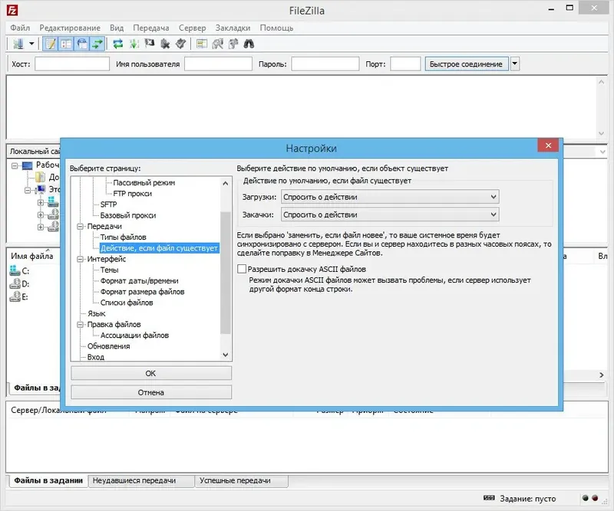Toggle synchronized browsing

pos(233,44)
